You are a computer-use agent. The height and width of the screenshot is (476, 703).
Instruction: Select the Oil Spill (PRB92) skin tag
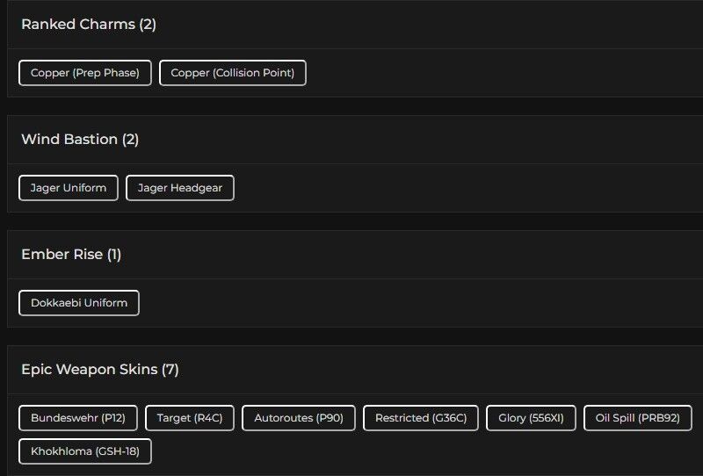[x=638, y=418]
